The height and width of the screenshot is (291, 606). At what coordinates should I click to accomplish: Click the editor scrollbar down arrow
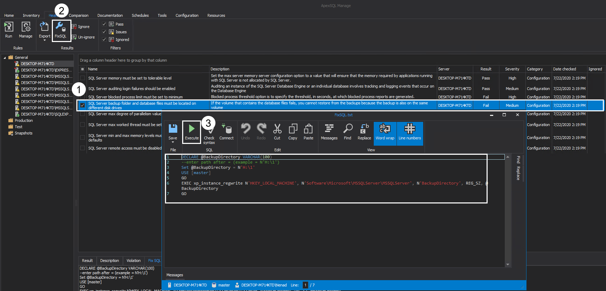[x=508, y=265]
